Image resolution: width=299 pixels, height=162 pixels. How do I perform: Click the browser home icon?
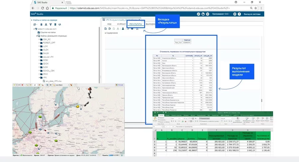tap(47, 8)
